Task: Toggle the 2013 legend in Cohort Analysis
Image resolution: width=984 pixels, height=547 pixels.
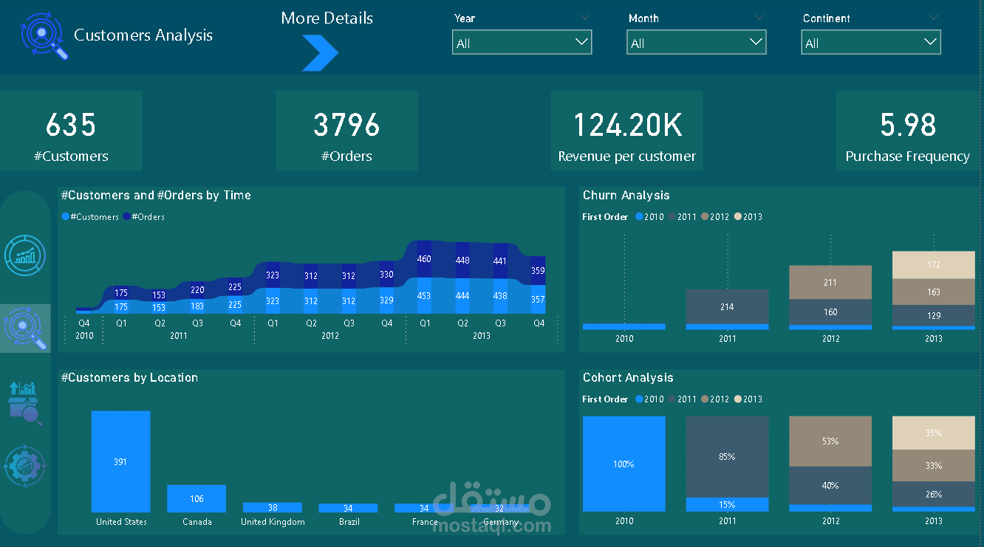Action: pyautogui.click(x=750, y=399)
